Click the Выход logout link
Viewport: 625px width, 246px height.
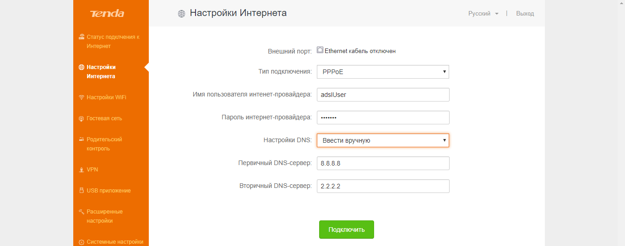525,14
